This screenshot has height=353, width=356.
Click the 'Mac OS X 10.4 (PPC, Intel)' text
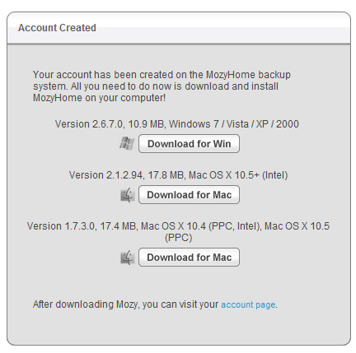point(201,226)
